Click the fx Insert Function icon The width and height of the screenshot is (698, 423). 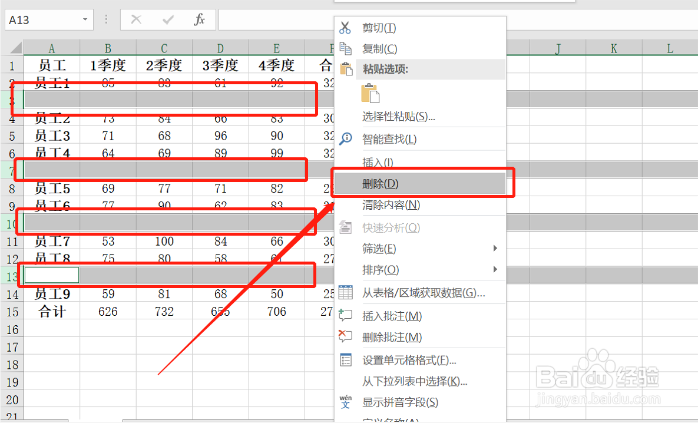(200, 19)
